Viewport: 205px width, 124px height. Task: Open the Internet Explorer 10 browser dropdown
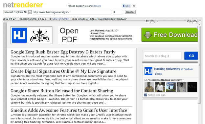coord(18,12)
